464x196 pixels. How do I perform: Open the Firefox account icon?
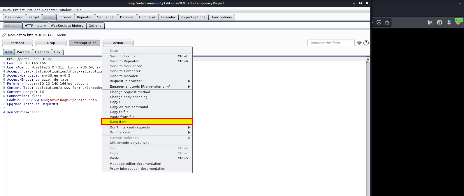[449, 22]
